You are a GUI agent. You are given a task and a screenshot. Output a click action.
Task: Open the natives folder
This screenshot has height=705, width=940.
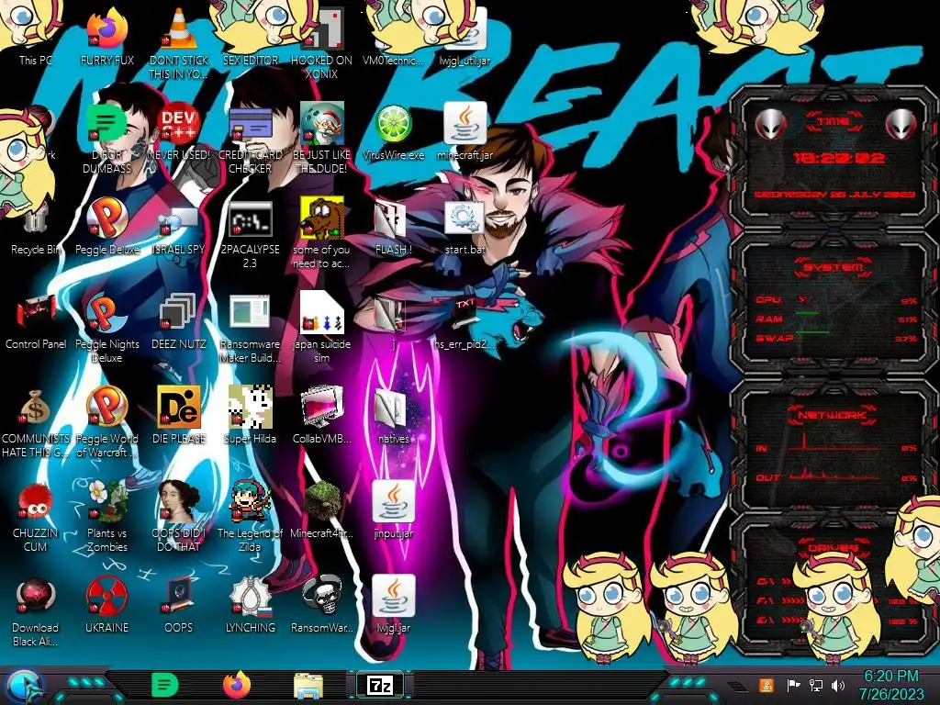pyautogui.click(x=393, y=417)
